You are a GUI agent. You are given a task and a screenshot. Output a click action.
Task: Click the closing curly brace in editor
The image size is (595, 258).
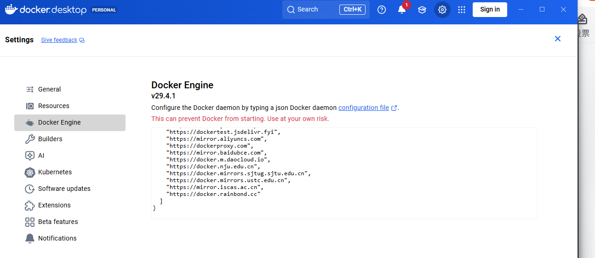[x=154, y=208]
